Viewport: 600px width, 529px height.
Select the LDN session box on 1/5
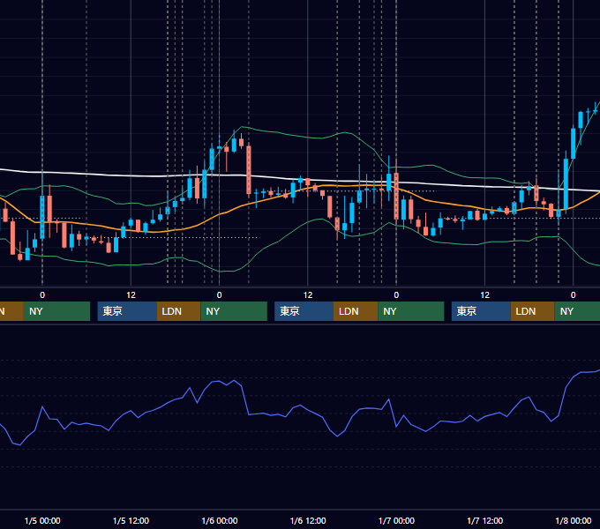(179, 311)
